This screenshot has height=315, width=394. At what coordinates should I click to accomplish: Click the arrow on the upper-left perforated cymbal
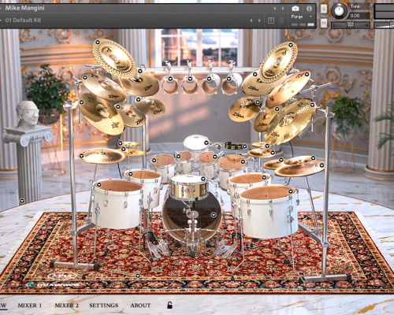point(98,42)
